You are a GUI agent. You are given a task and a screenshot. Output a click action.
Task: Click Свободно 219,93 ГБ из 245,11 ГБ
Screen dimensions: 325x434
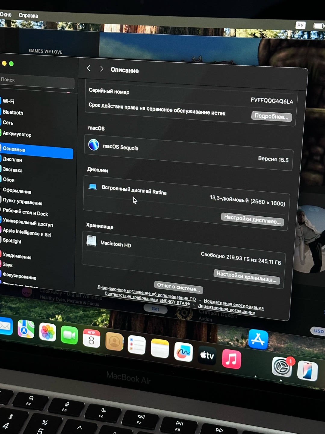241,258
